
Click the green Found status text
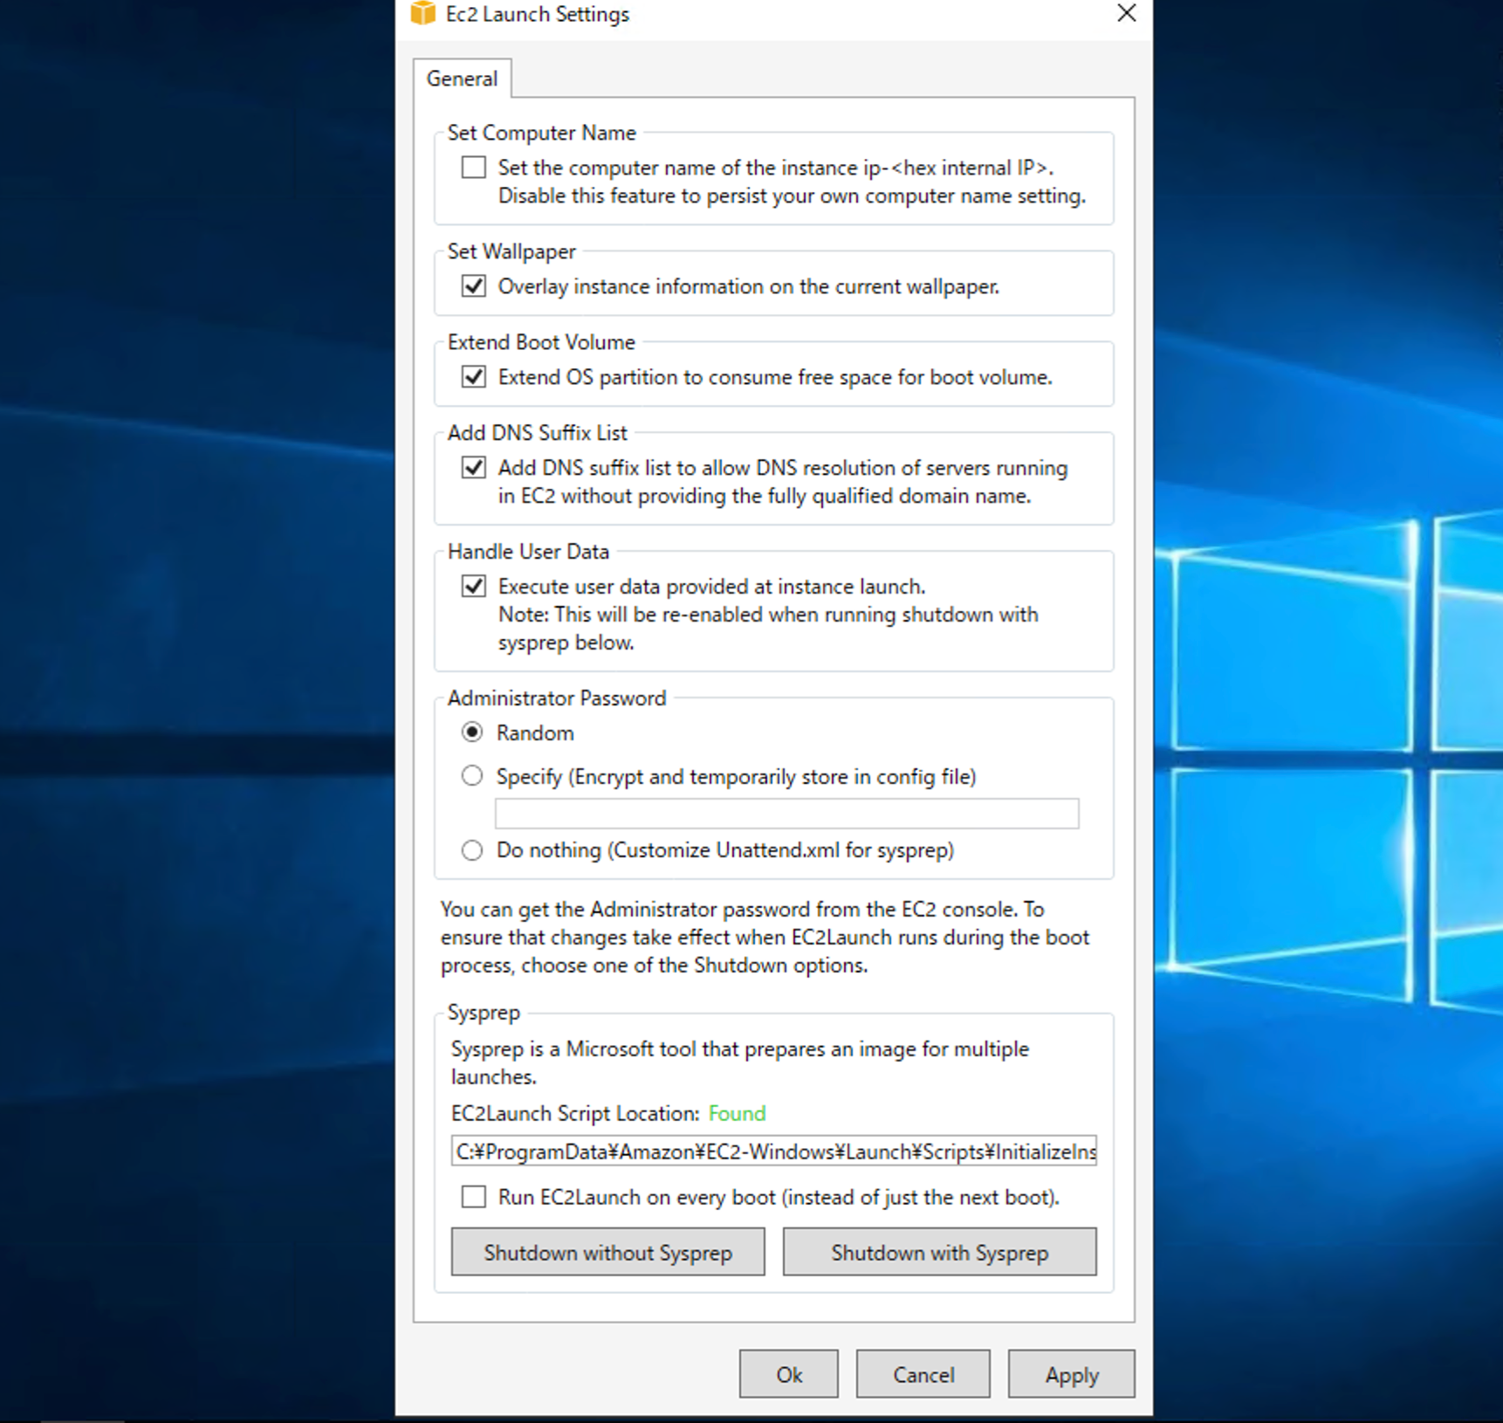[x=737, y=1114]
